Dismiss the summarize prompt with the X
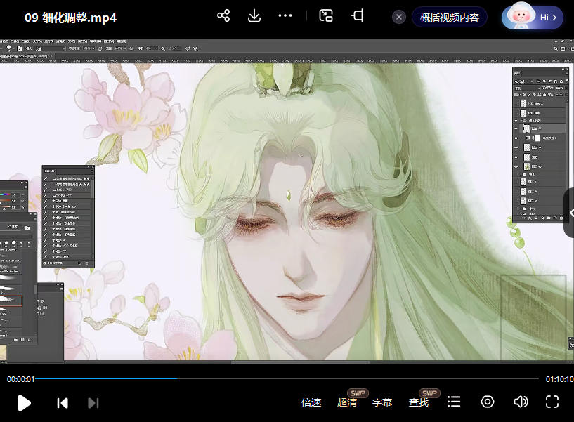The image size is (574, 422). (399, 17)
